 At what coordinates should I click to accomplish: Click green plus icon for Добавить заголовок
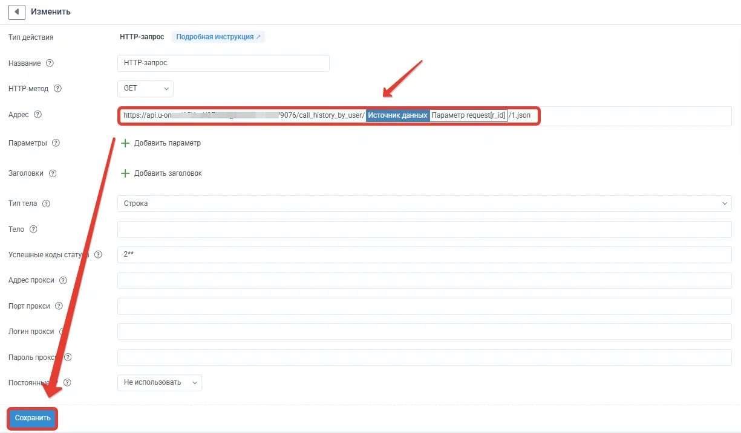(x=125, y=173)
